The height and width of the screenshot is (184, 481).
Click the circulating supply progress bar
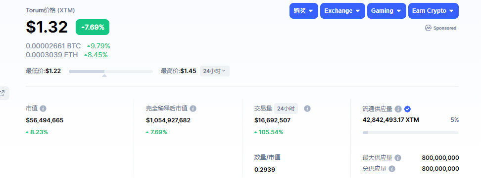coord(410,133)
